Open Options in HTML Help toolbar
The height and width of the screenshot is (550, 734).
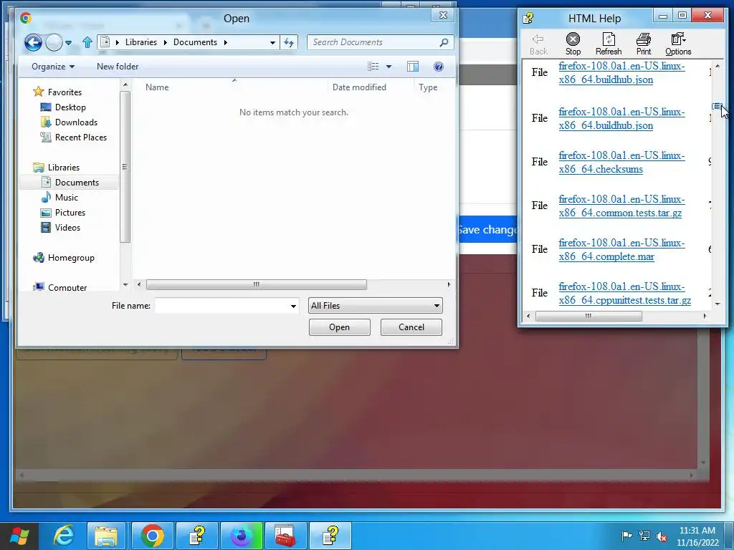(x=678, y=44)
